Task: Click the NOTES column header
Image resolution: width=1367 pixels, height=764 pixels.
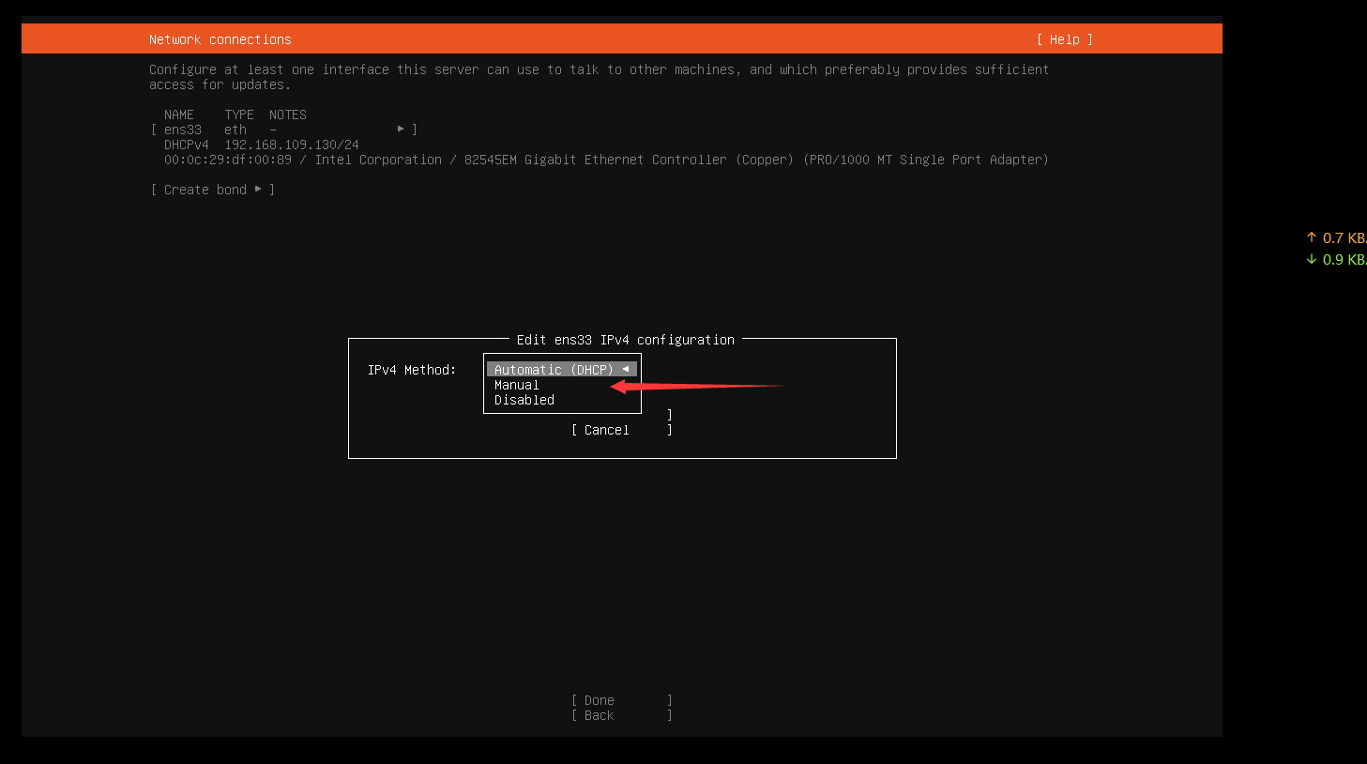Action: click(288, 115)
